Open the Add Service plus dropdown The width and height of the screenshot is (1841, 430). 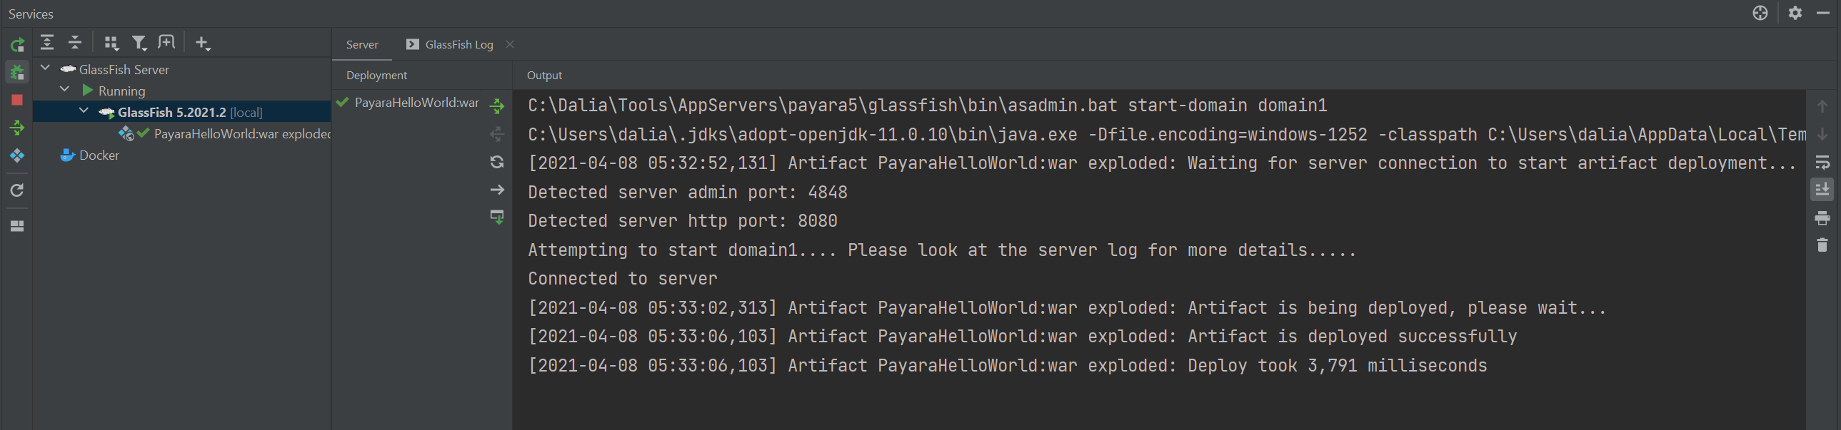[x=203, y=43]
